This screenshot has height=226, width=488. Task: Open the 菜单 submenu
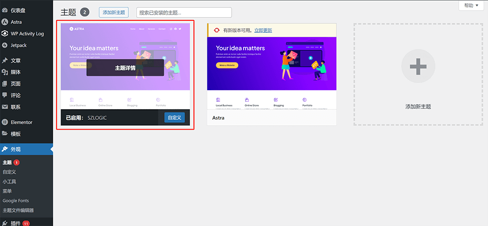(7, 191)
